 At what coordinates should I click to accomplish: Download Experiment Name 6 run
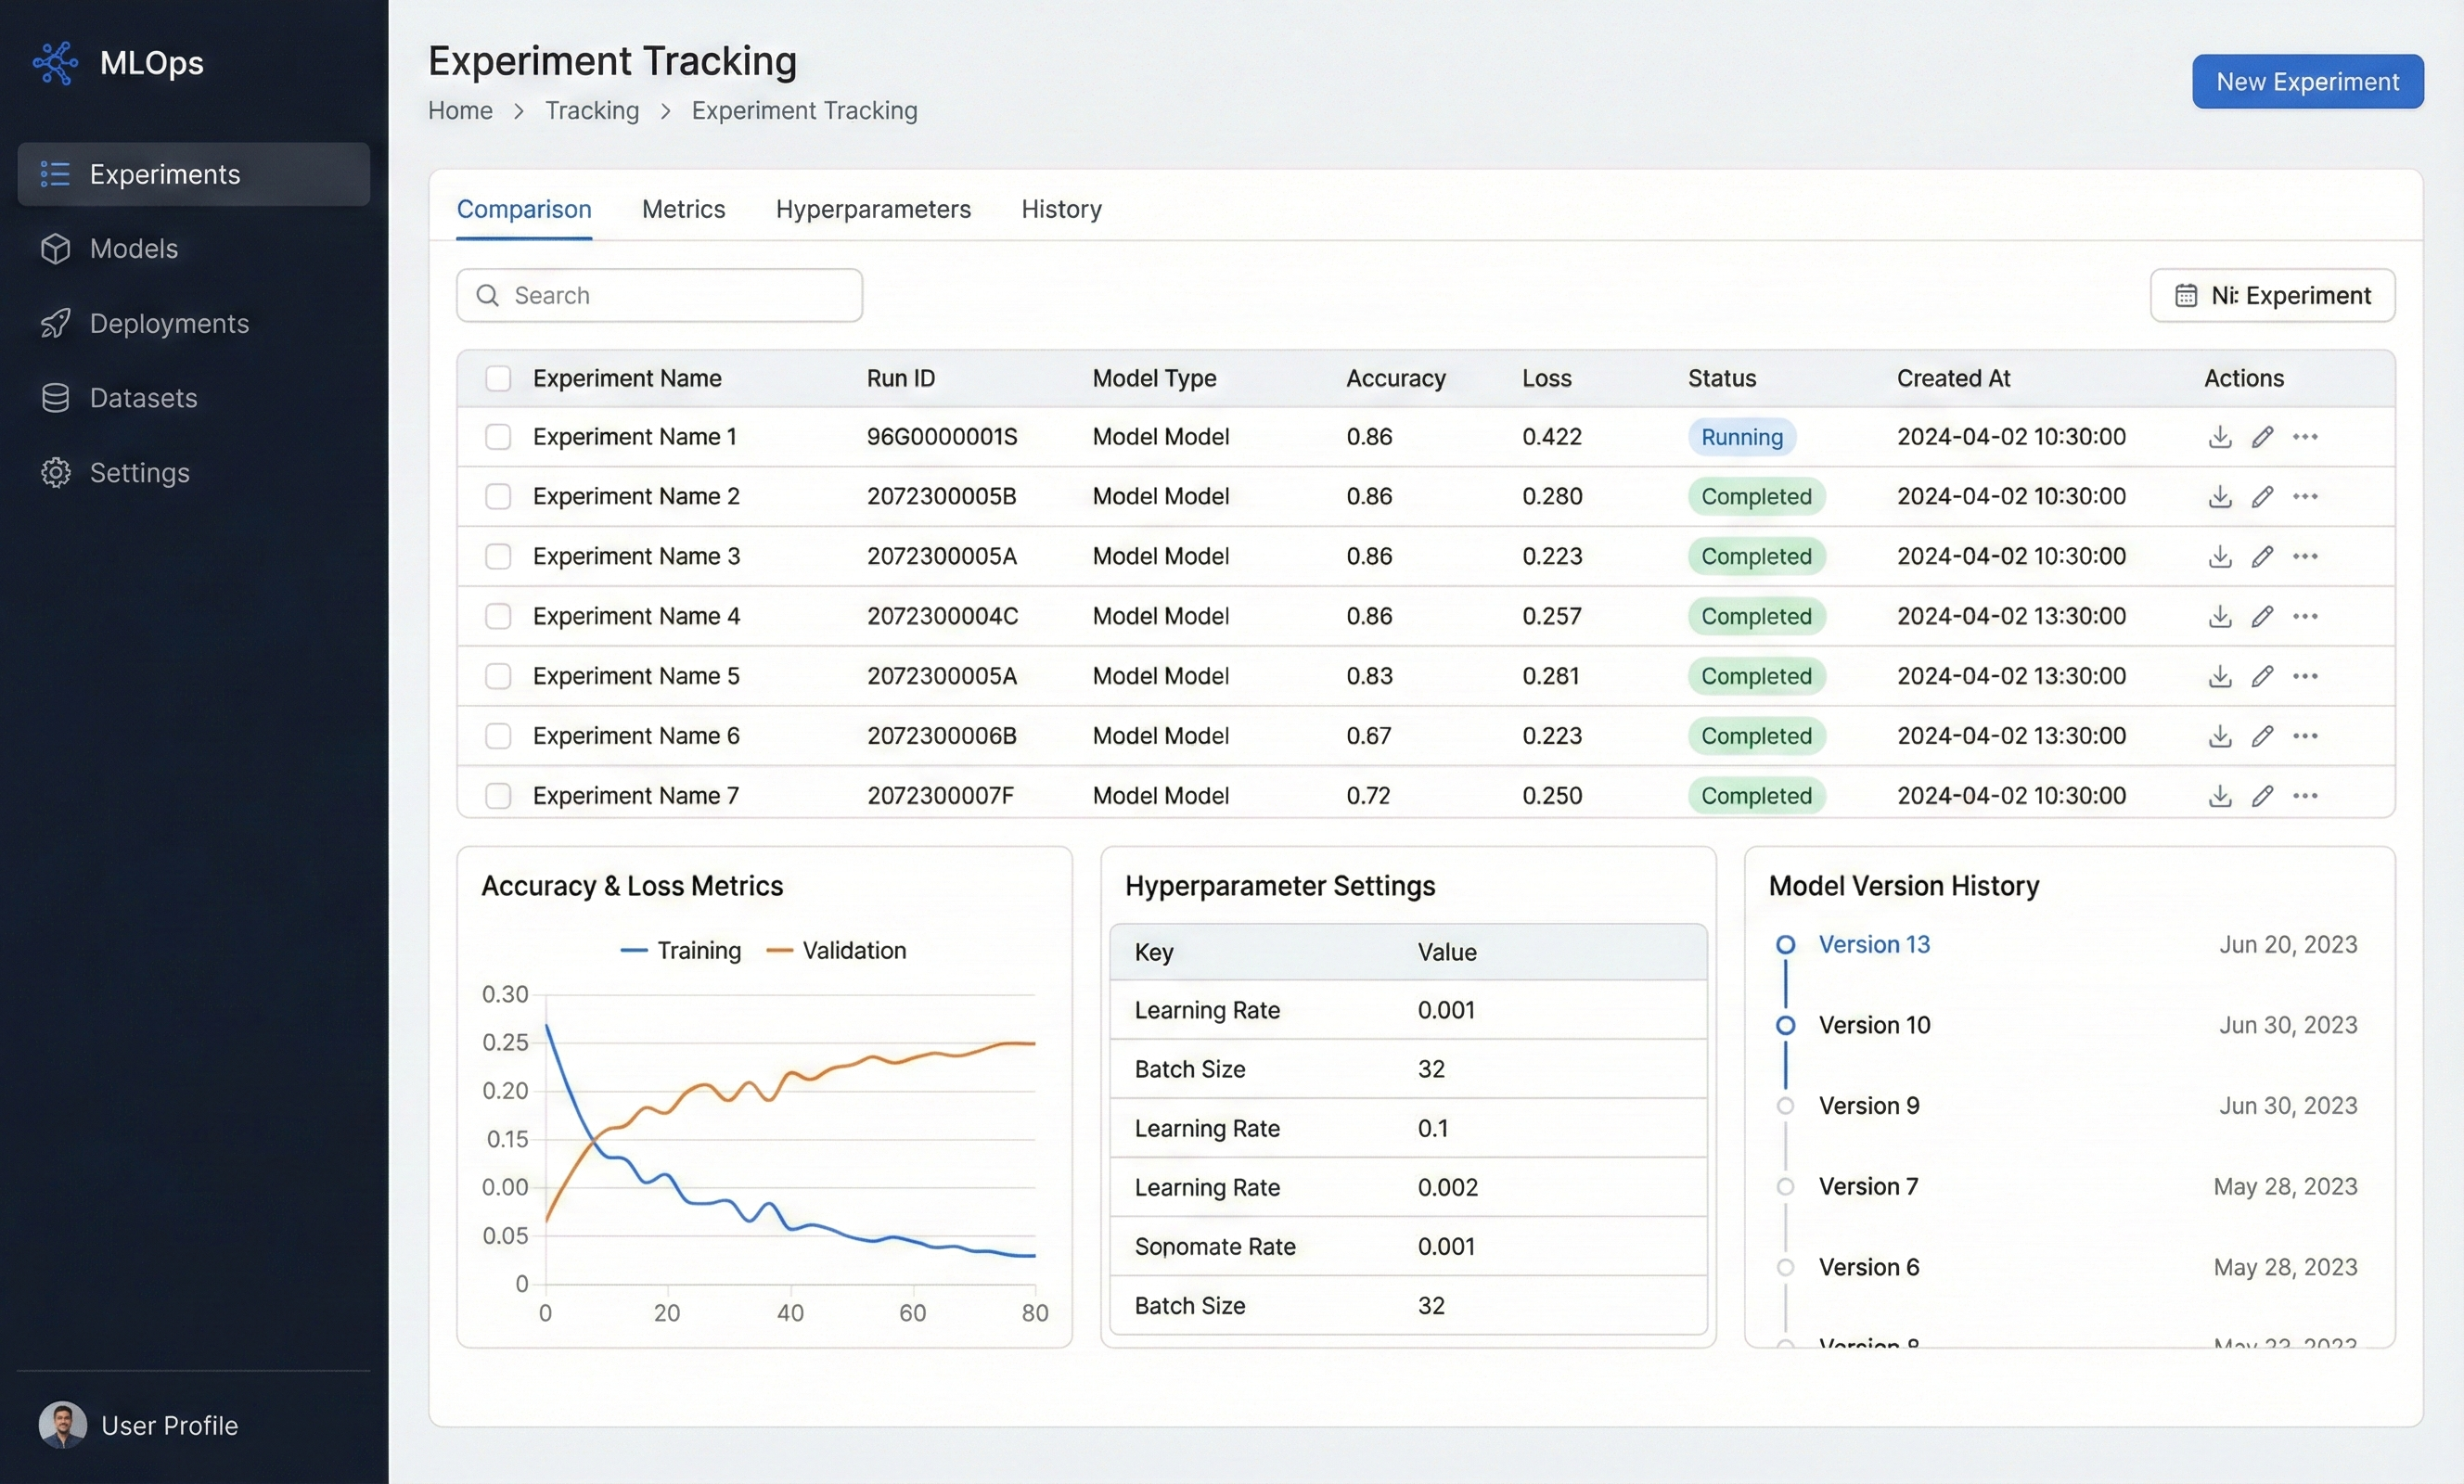tap(2219, 736)
